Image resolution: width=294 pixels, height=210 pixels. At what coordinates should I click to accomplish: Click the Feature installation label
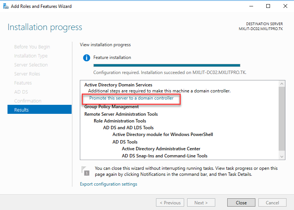pos(112,57)
